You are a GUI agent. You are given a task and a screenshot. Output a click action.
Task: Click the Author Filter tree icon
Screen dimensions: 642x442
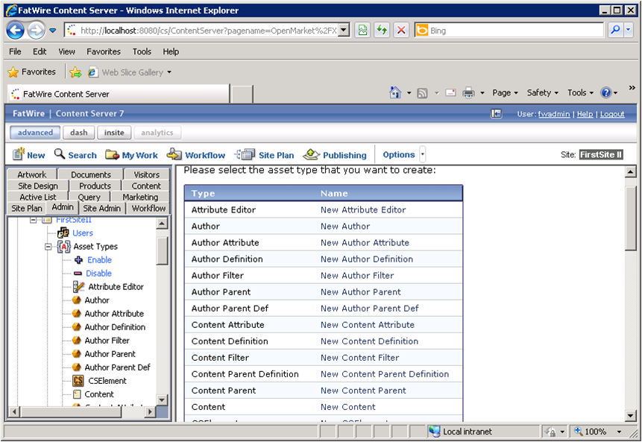77,340
